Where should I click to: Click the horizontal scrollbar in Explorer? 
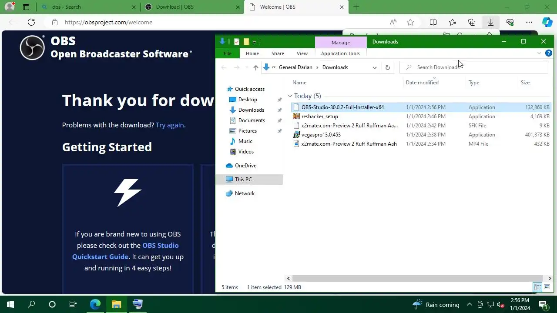[417, 278]
